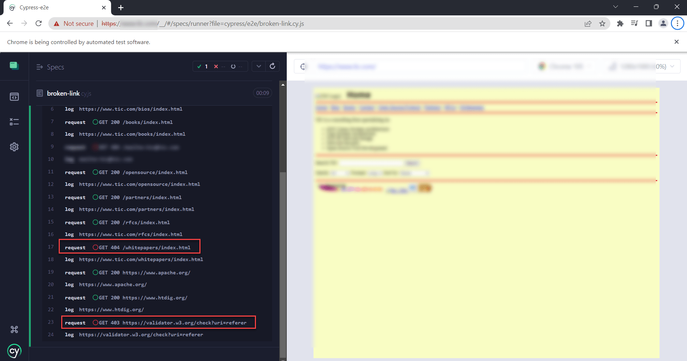Screen dimensions: 687x361
Task: Activate the selector playground crosshair tool
Action: pyautogui.click(x=303, y=66)
